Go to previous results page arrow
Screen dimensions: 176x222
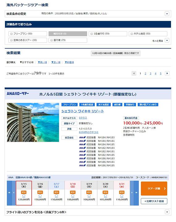pyautogui.click(x=134, y=73)
